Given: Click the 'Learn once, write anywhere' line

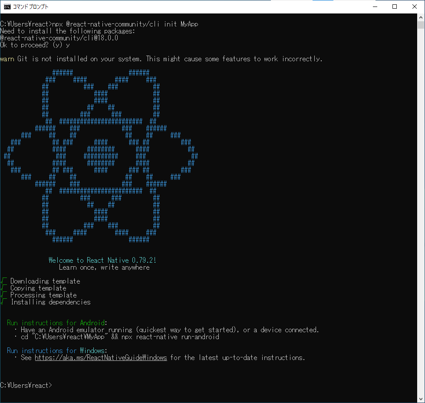Looking at the screenshot, I should point(104,268).
